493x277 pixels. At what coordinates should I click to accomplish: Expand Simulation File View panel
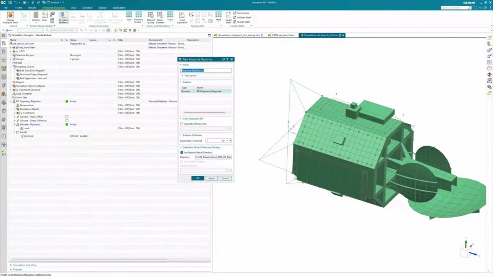[x=11, y=265]
